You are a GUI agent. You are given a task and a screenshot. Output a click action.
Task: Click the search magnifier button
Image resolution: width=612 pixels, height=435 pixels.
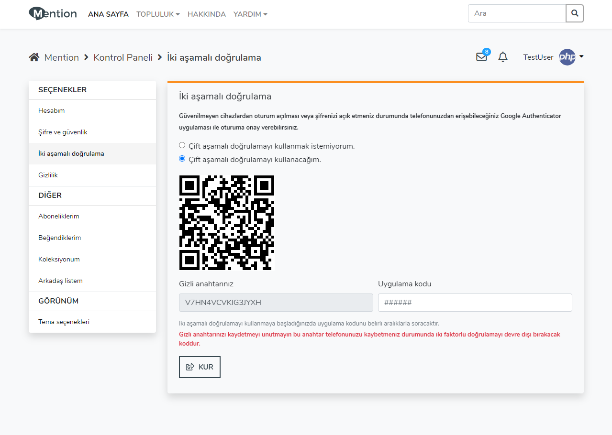(575, 13)
